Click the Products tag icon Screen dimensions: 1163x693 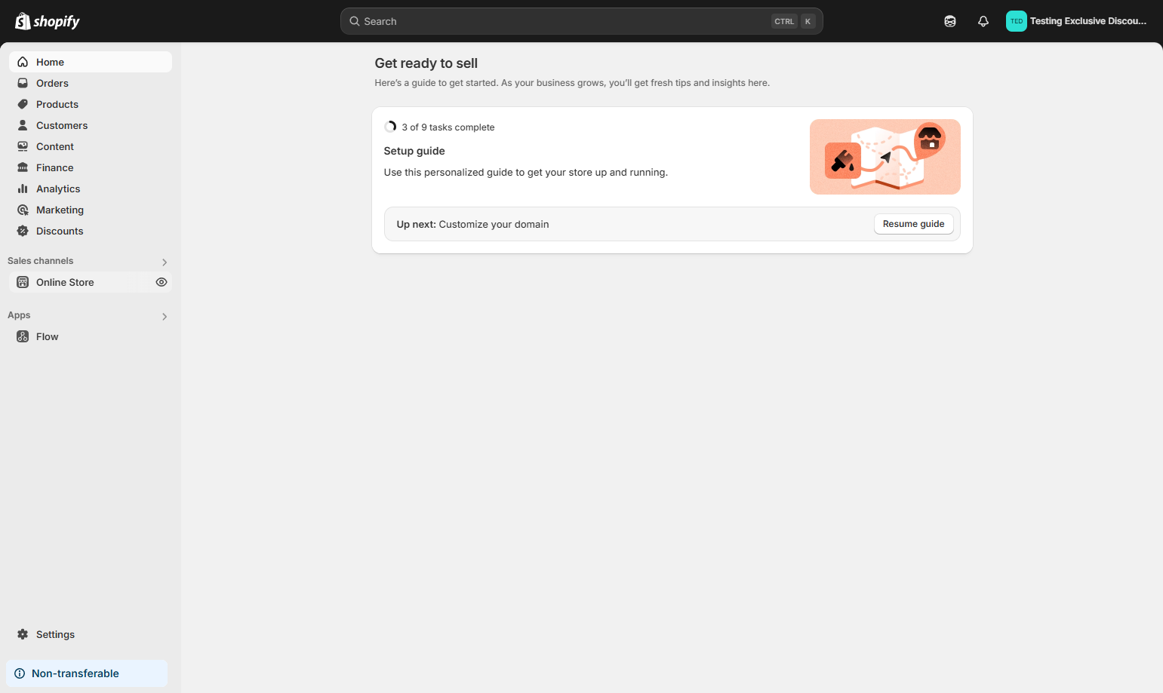click(x=23, y=104)
